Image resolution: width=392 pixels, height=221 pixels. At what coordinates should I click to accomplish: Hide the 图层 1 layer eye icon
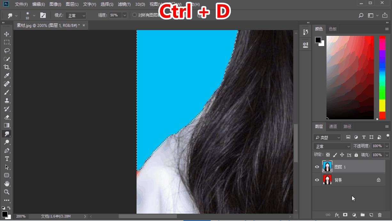317,167
